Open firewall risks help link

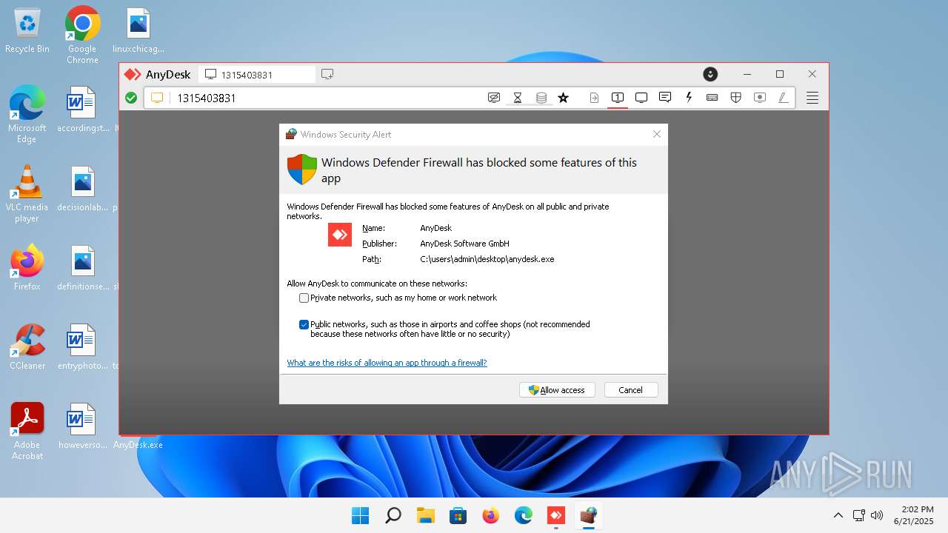click(387, 363)
